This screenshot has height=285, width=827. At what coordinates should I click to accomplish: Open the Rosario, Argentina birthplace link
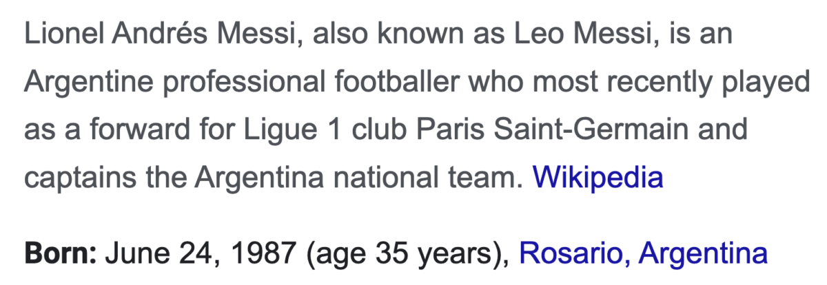pyautogui.click(x=643, y=254)
